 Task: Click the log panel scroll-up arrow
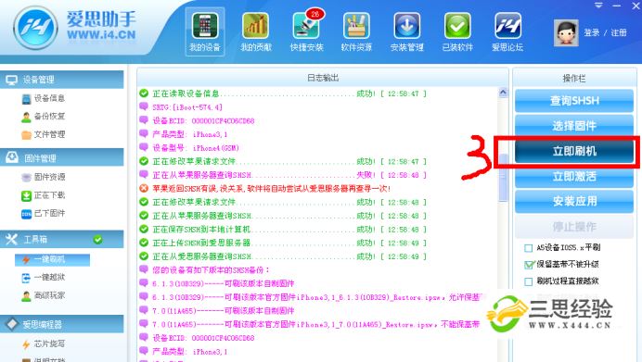coord(503,93)
